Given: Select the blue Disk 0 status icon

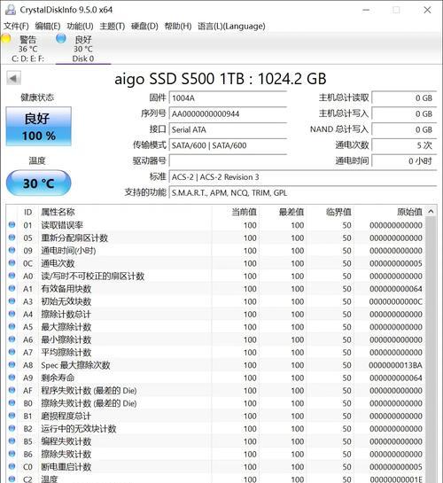Looking at the screenshot, I should point(61,38).
